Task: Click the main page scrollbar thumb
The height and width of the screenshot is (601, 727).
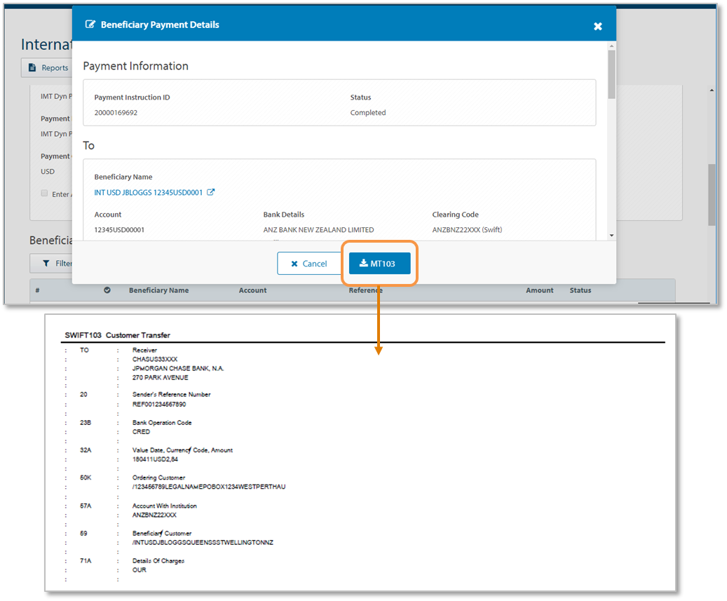Action: click(x=712, y=194)
